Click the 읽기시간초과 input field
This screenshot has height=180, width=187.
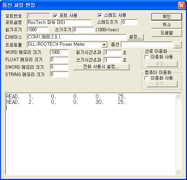click(113, 52)
